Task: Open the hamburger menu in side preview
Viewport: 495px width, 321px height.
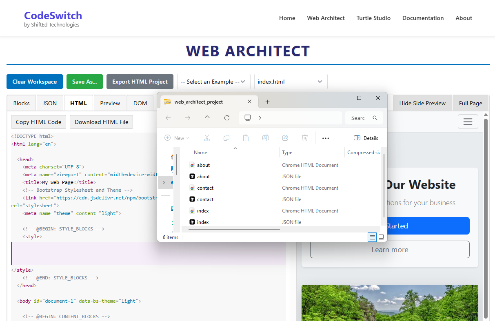Action: pos(468,122)
